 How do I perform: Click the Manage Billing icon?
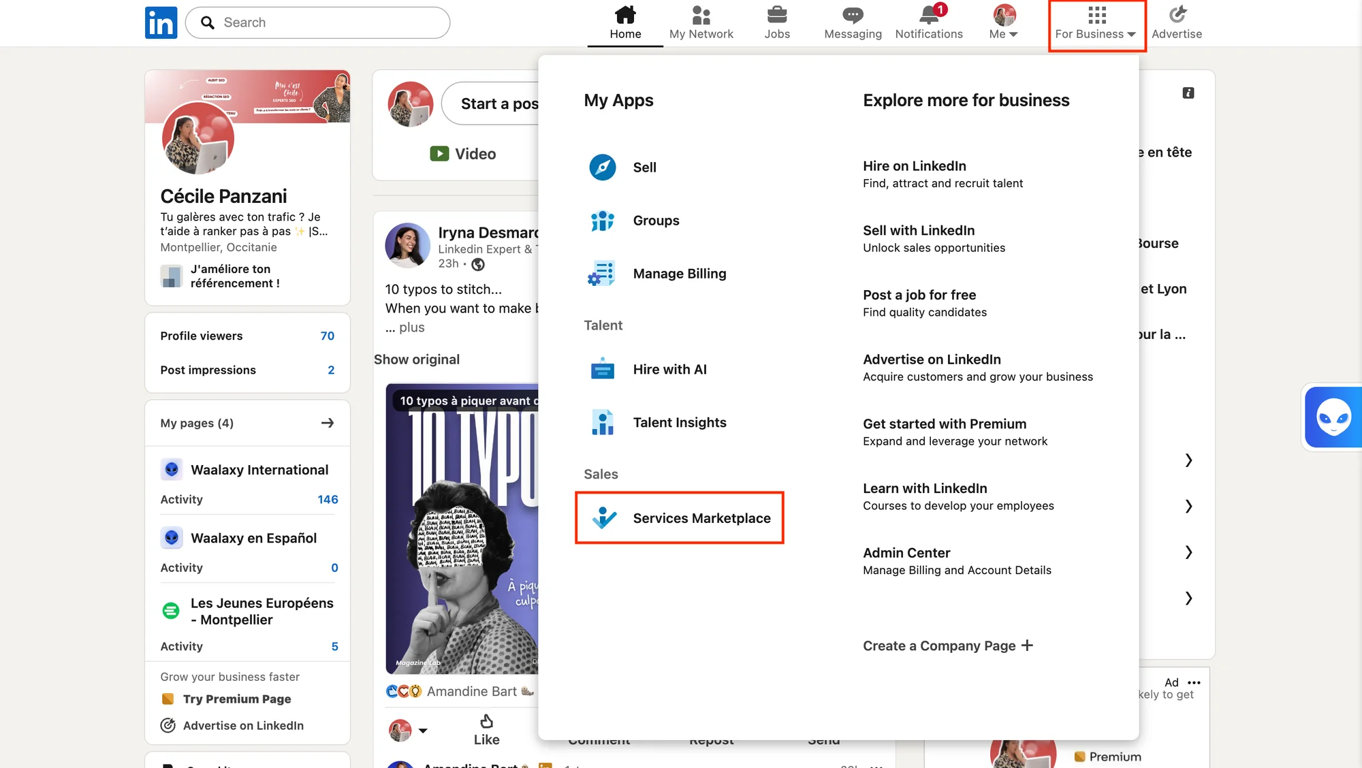602,274
